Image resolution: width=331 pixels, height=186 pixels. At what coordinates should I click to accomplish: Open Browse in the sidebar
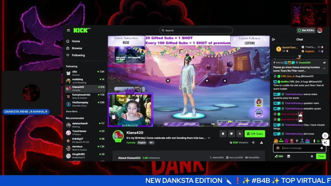74,48
